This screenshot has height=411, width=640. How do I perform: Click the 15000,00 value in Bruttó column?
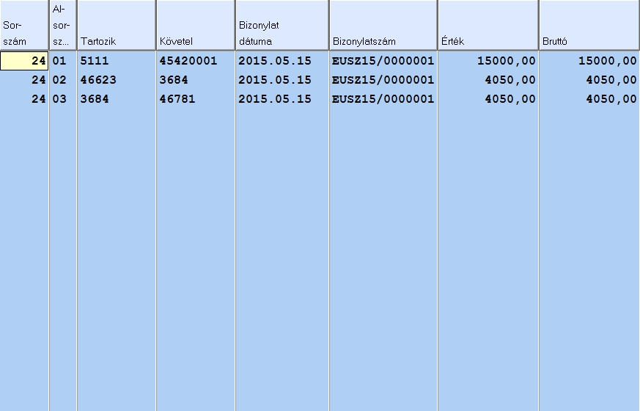tap(607, 61)
